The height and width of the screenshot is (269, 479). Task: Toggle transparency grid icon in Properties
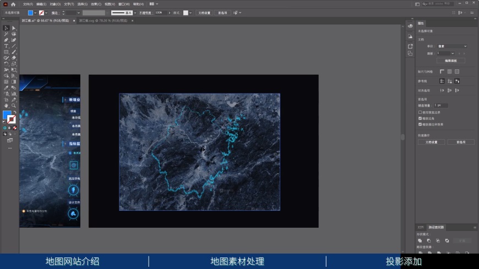pos(457,72)
